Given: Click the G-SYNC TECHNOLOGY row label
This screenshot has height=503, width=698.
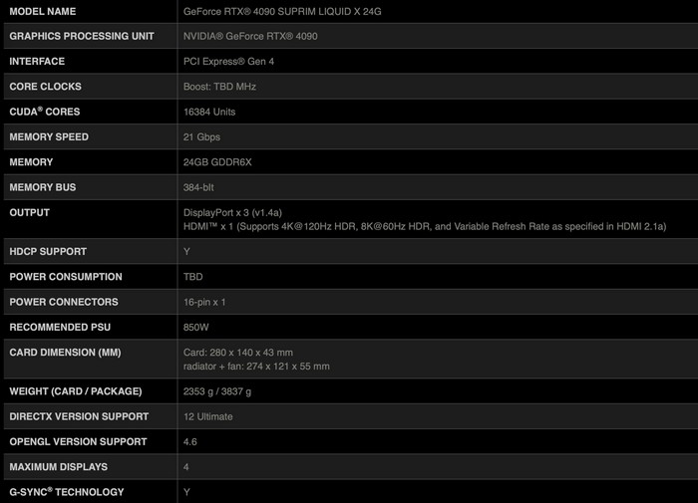Looking at the screenshot, I should [x=66, y=492].
